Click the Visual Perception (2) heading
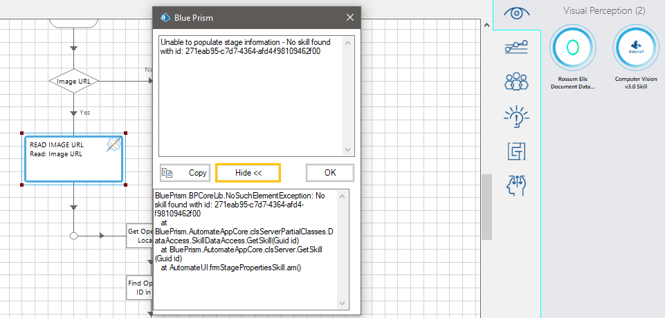Screen dimensions: 665x318 (x=604, y=11)
